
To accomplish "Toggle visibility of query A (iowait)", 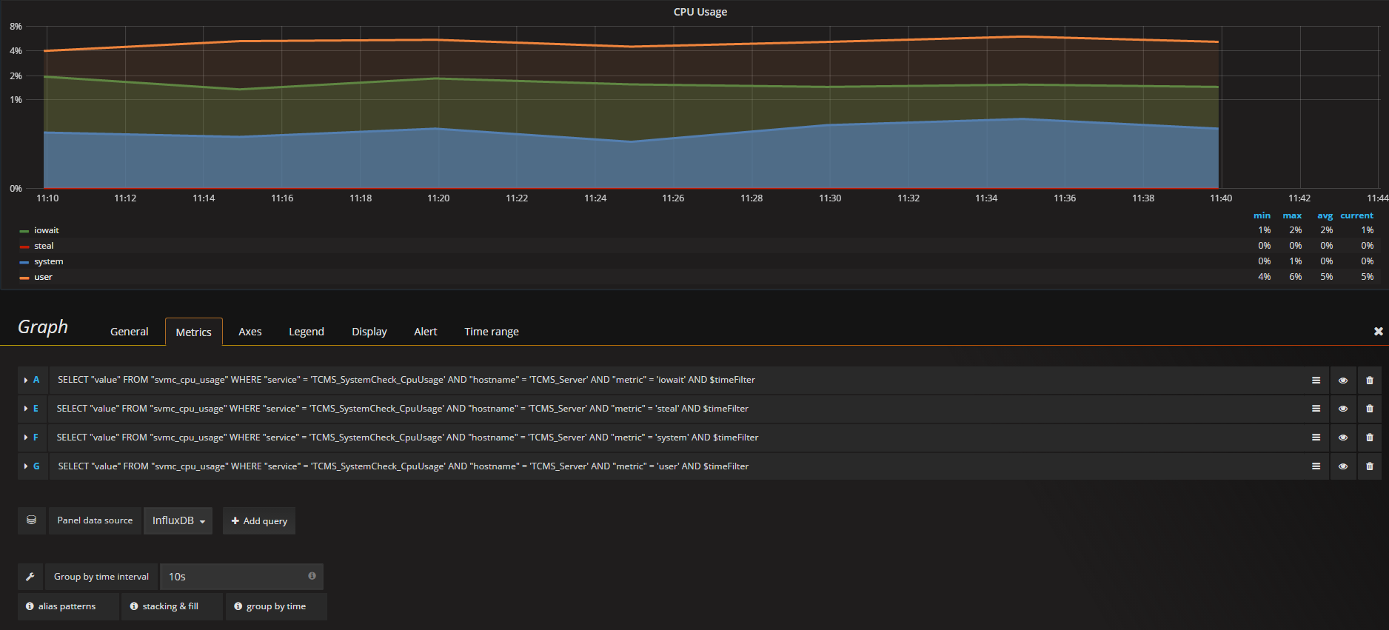I will click(x=1343, y=380).
